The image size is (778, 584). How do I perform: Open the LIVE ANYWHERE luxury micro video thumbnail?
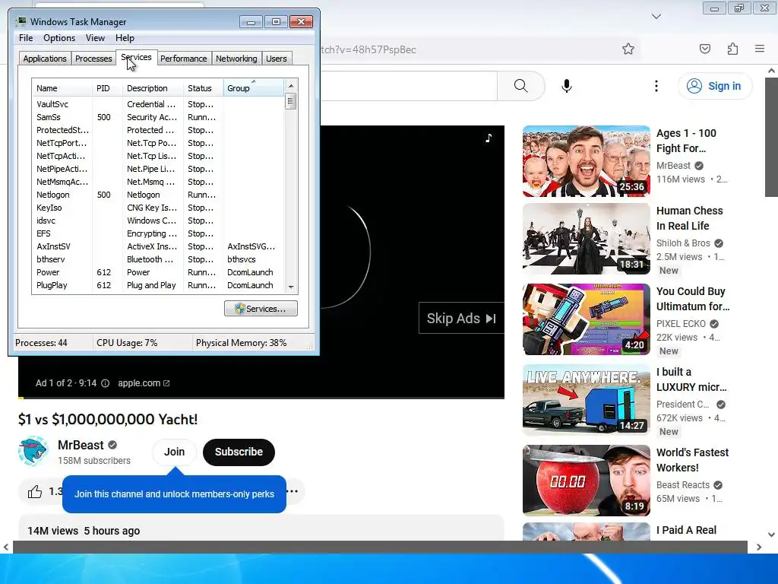click(586, 400)
